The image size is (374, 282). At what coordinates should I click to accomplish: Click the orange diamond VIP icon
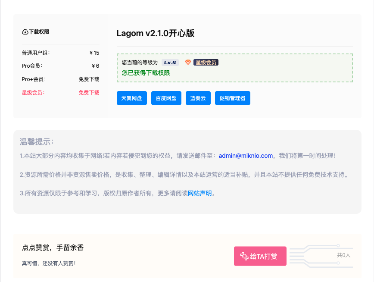click(x=188, y=63)
